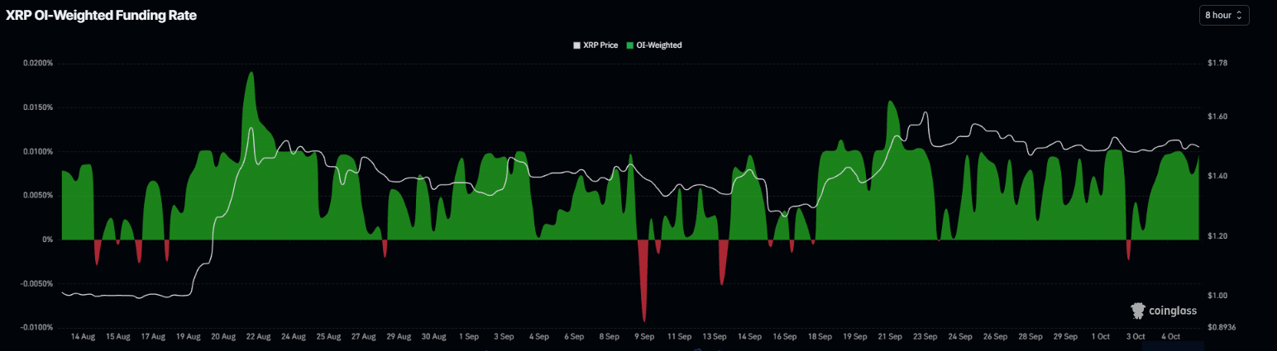Click the 19 Sep date label
The height and width of the screenshot is (351, 1277).
(x=854, y=337)
